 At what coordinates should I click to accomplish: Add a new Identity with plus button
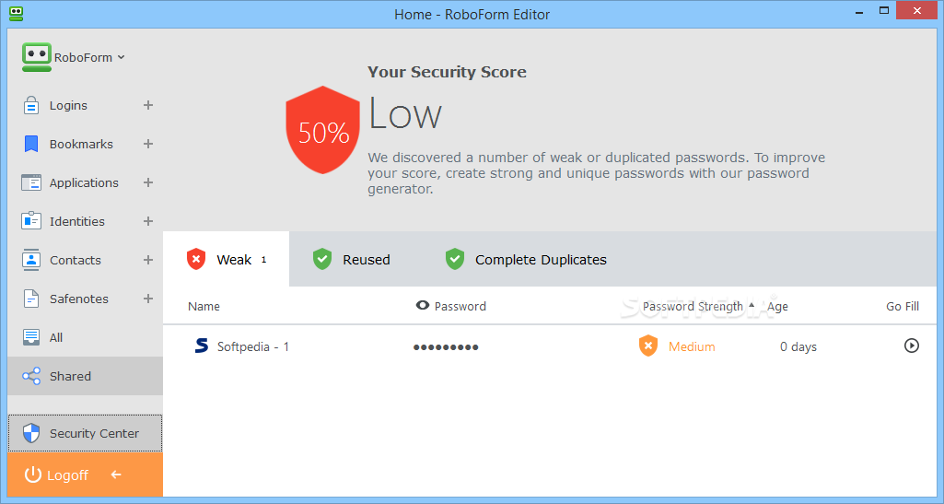[148, 221]
